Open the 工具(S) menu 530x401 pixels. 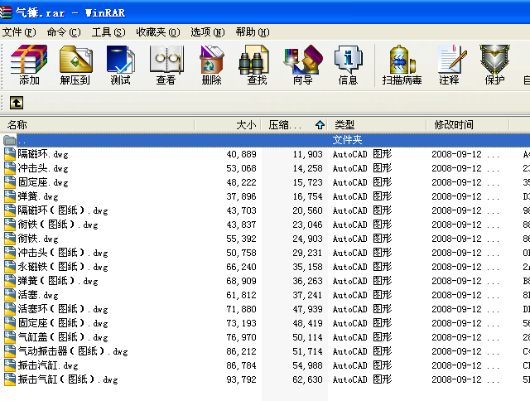point(108,32)
